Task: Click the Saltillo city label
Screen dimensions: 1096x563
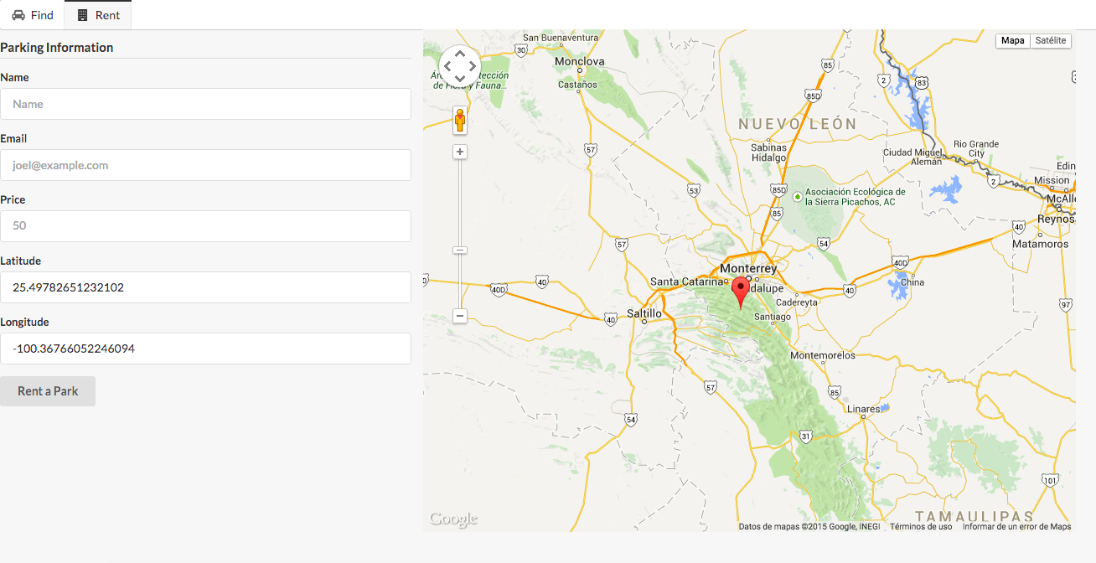Action: pyautogui.click(x=644, y=313)
